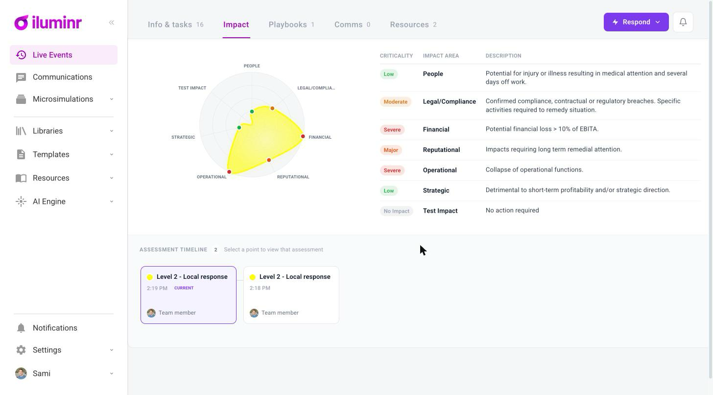This screenshot has width=713, height=395.
Task: Click the Settings gear icon
Action: point(21,350)
